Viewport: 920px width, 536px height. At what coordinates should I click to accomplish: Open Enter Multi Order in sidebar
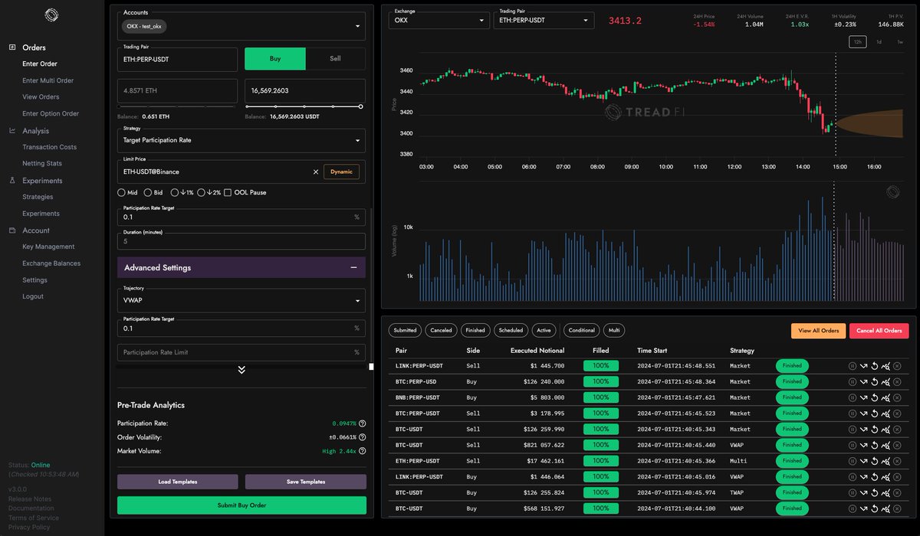(48, 80)
